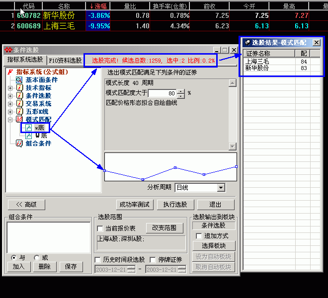The image size is (328, 298).
Task: Toggle the 追加方式 checkbox
Action: click(x=199, y=236)
